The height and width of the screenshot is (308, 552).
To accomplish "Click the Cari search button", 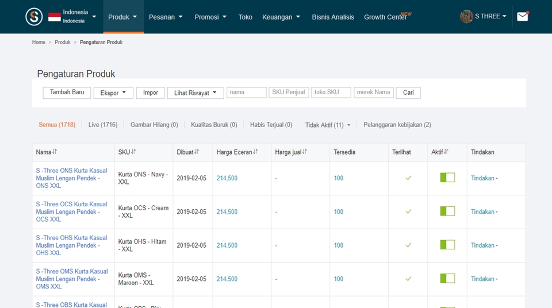I will 408,93.
